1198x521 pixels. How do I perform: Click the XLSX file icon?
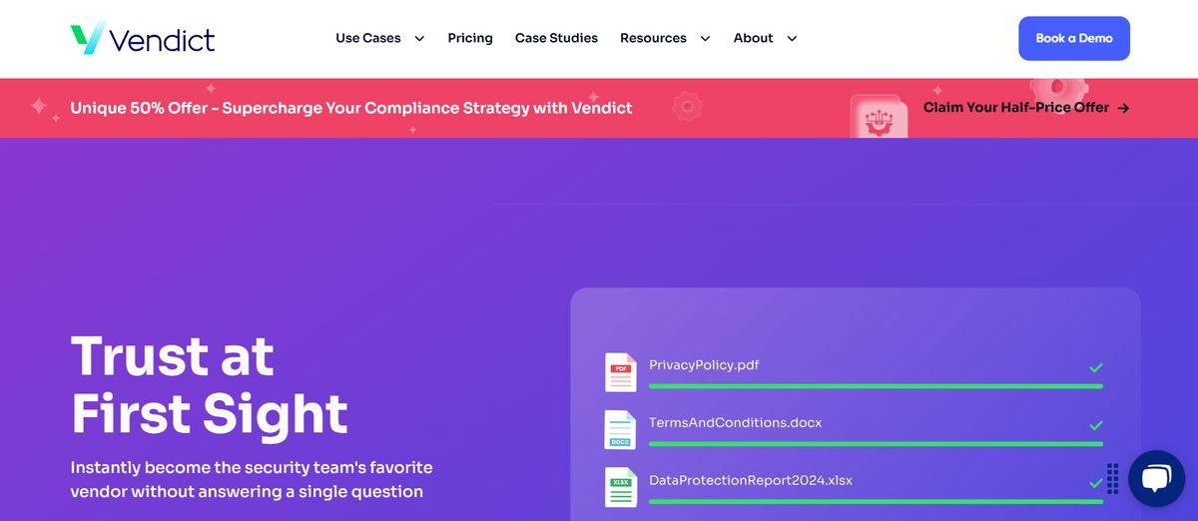[620, 487]
